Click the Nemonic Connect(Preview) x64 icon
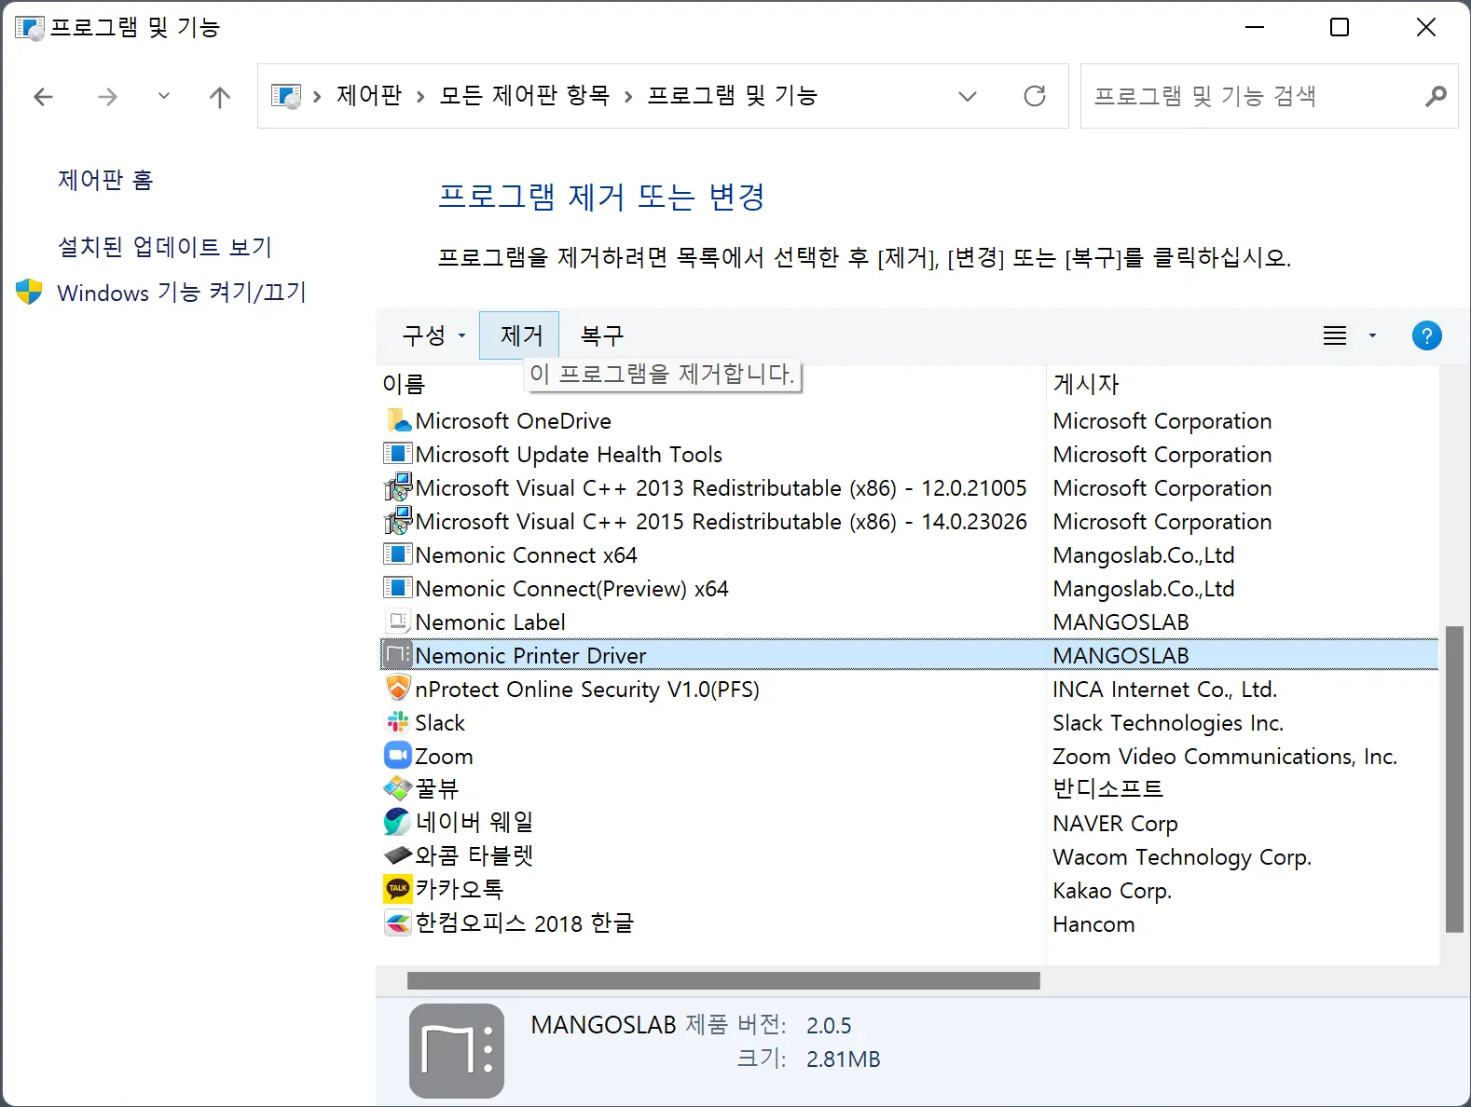Image resolution: width=1471 pixels, height=1107 pixels. click(398, 588)
